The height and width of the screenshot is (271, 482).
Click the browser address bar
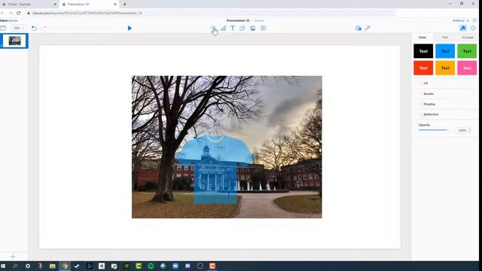[x=211, y=14]
